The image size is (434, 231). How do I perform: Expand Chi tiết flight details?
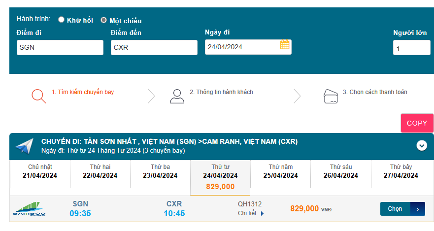click(x=251, y=213)
